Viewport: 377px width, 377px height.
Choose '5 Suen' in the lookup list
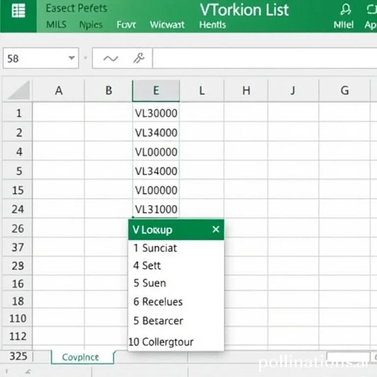click(x=176, y=283)
